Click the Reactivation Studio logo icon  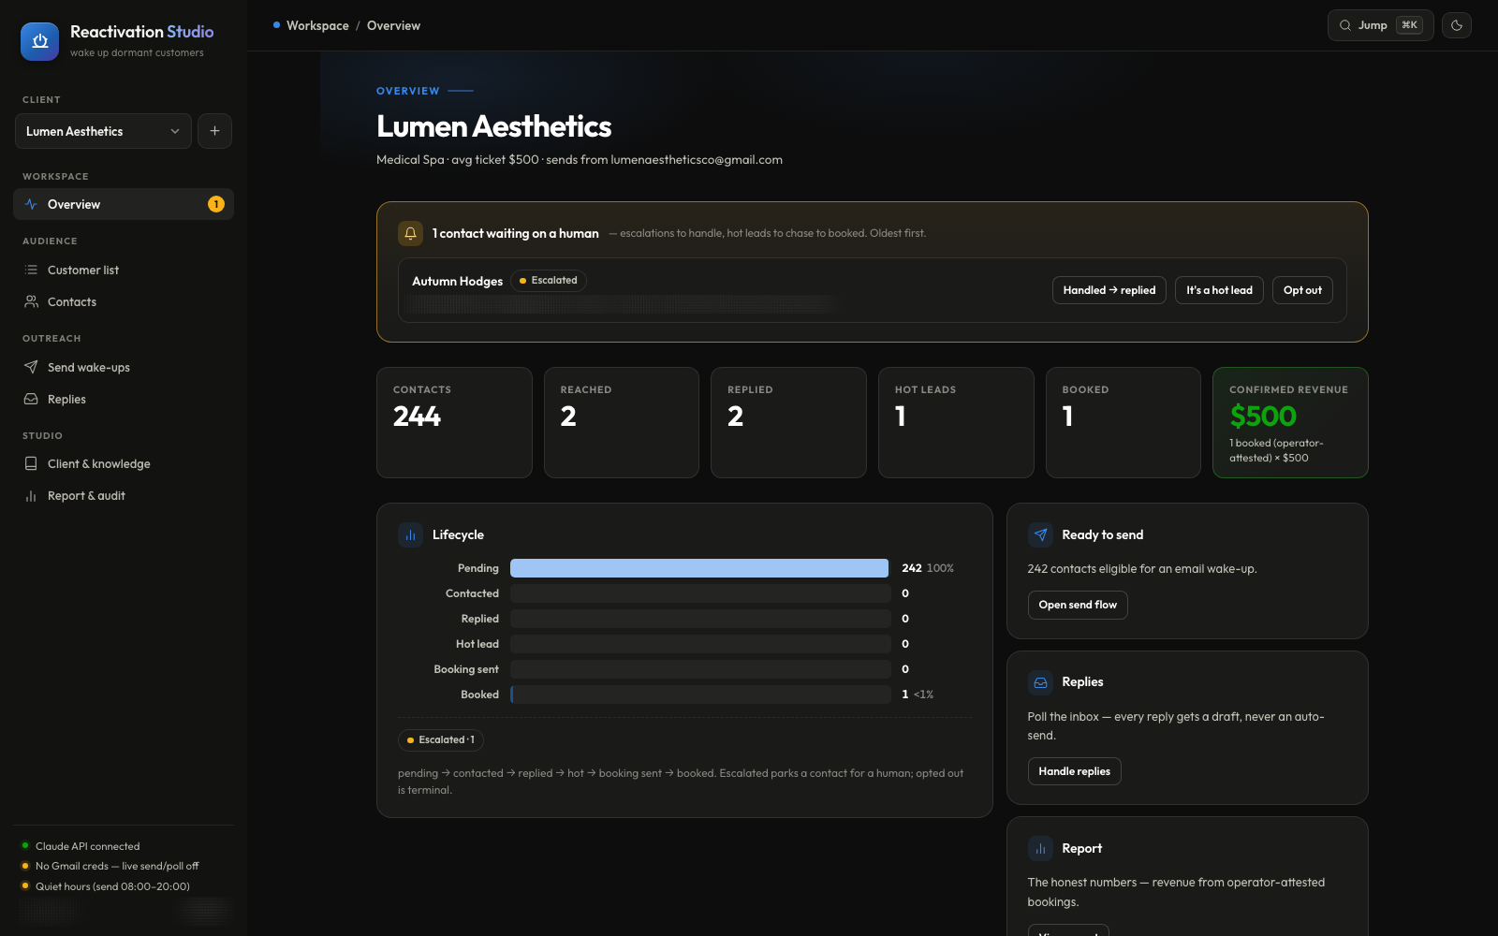coord(39,41)
